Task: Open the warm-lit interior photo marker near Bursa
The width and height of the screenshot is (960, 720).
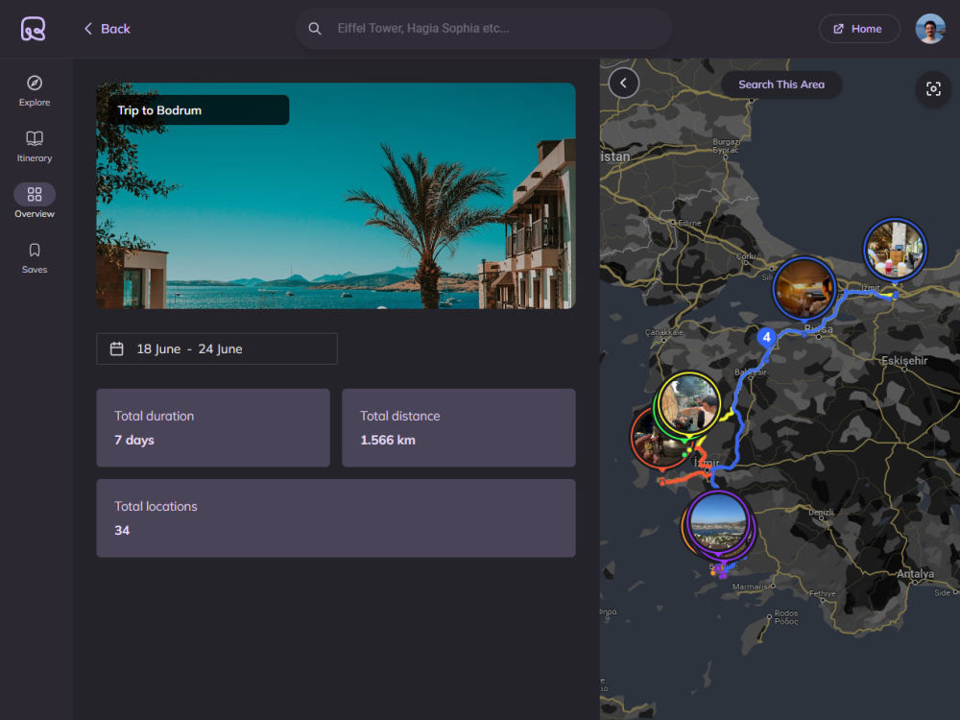Action: coord(804,288)
